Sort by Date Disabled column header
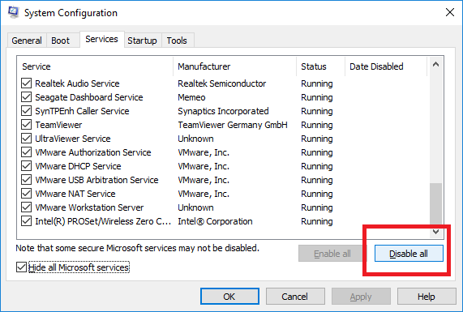Viewport: 463px width, 312px height. (x=386, y=66)
